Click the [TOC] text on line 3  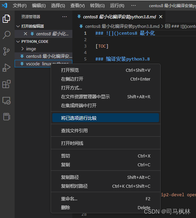pos(102,46)
